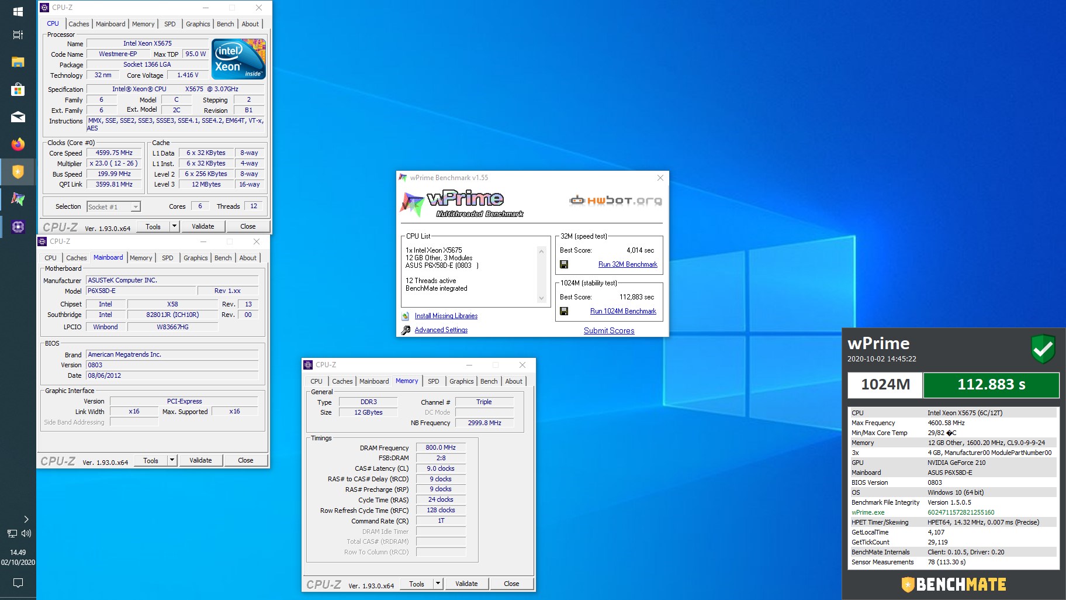Open volume control in system tray
1066x600 pixels.
click(26, 533)
